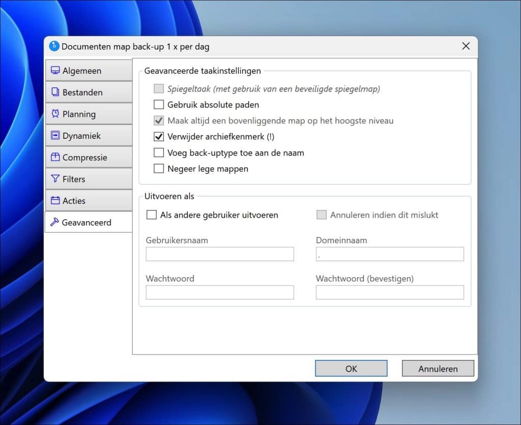Click the 'Gebruikersnaam' label text

pyautogui.click(x=177, y=240)
